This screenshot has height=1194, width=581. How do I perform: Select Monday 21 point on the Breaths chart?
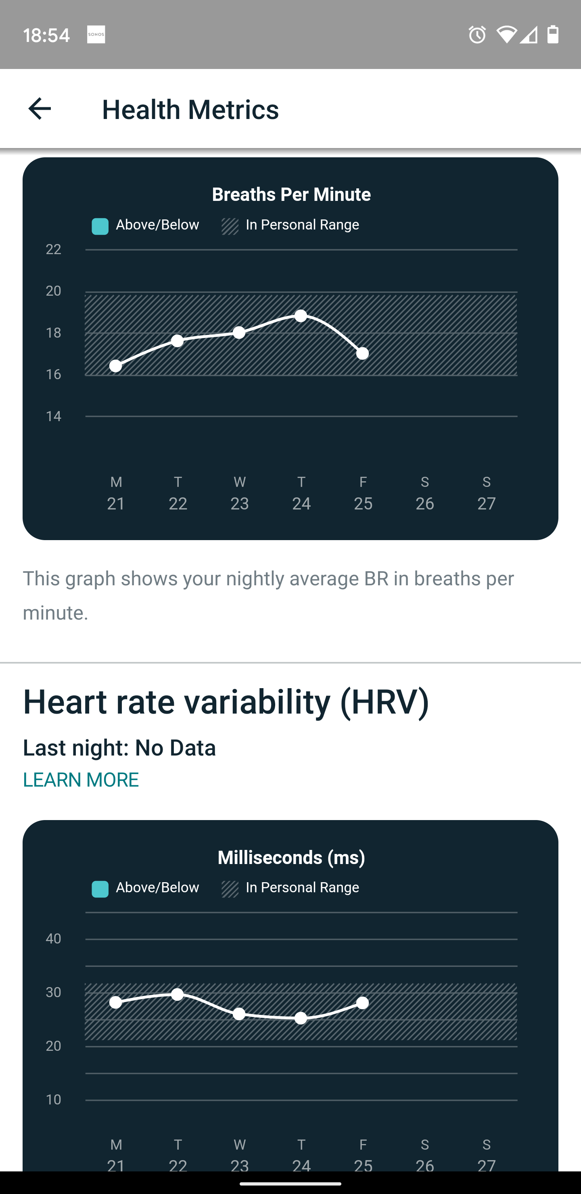coord(116,366)
